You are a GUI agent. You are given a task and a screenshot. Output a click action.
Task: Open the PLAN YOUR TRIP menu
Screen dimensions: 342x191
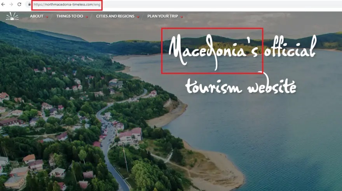[x=163, y=16]
